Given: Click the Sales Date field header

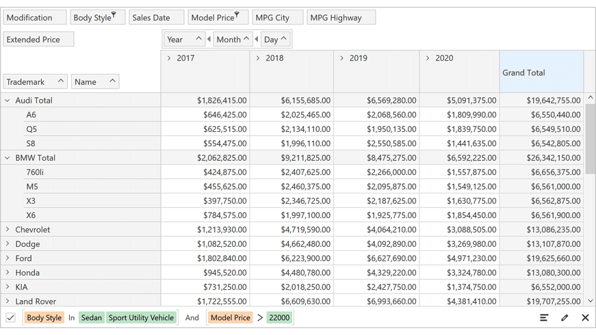Looking at the screenshot, I should click(x=156, y=17).
